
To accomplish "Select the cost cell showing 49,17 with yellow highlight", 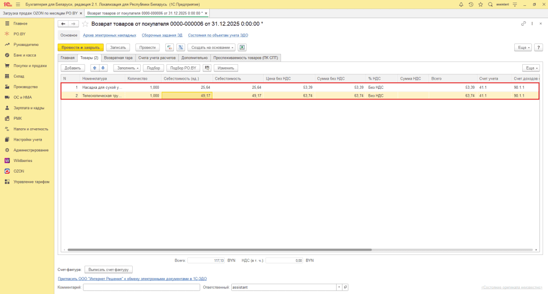I will tap(187, 96).
